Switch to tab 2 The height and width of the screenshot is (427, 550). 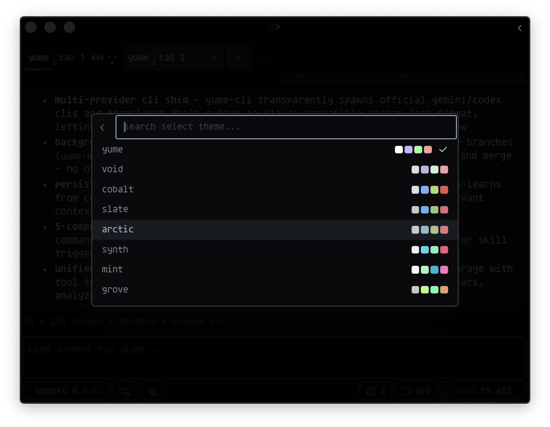coord(171,58)
